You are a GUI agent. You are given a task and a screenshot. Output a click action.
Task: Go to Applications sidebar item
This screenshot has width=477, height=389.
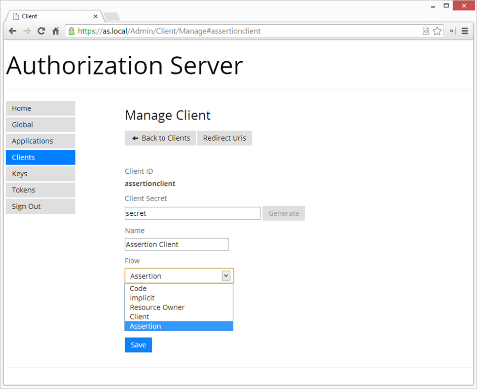tap(41, 141)
